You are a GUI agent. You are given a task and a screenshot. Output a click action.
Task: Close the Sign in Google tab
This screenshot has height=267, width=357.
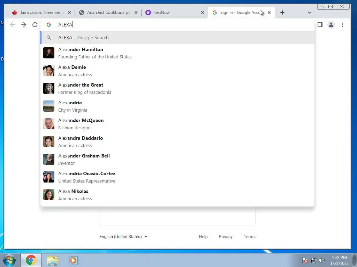269,13
